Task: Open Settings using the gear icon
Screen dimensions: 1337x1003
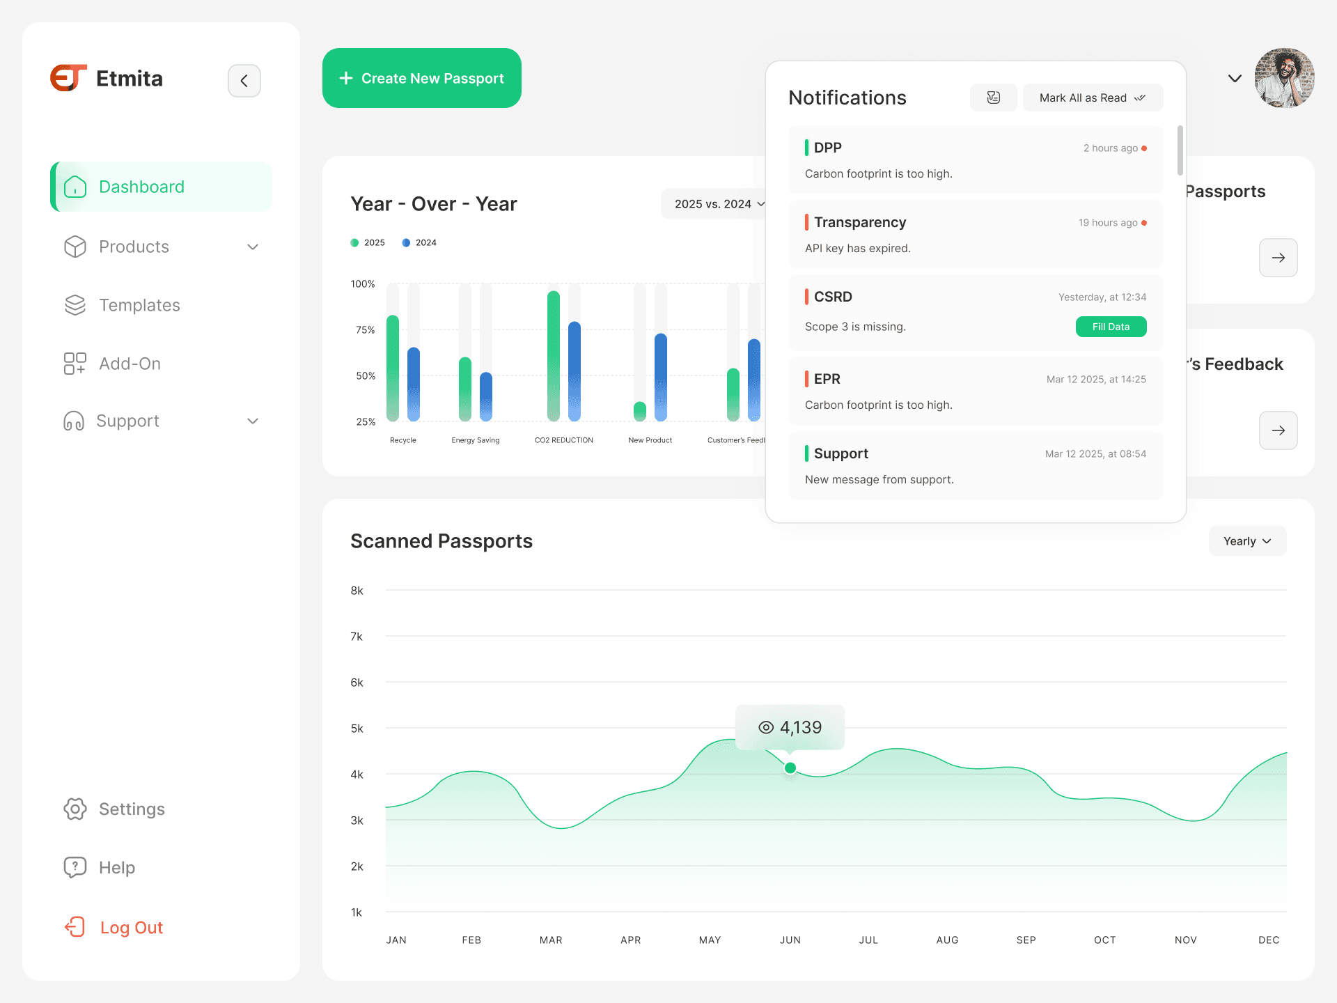Action: (x=75, y=809)
